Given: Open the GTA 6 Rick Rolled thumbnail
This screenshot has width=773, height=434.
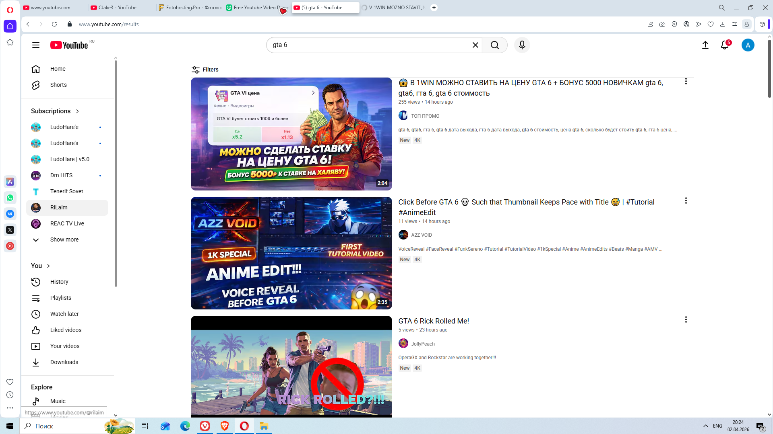Looking at the screenshot, I should pyautogui.click(x=291, y=366).
